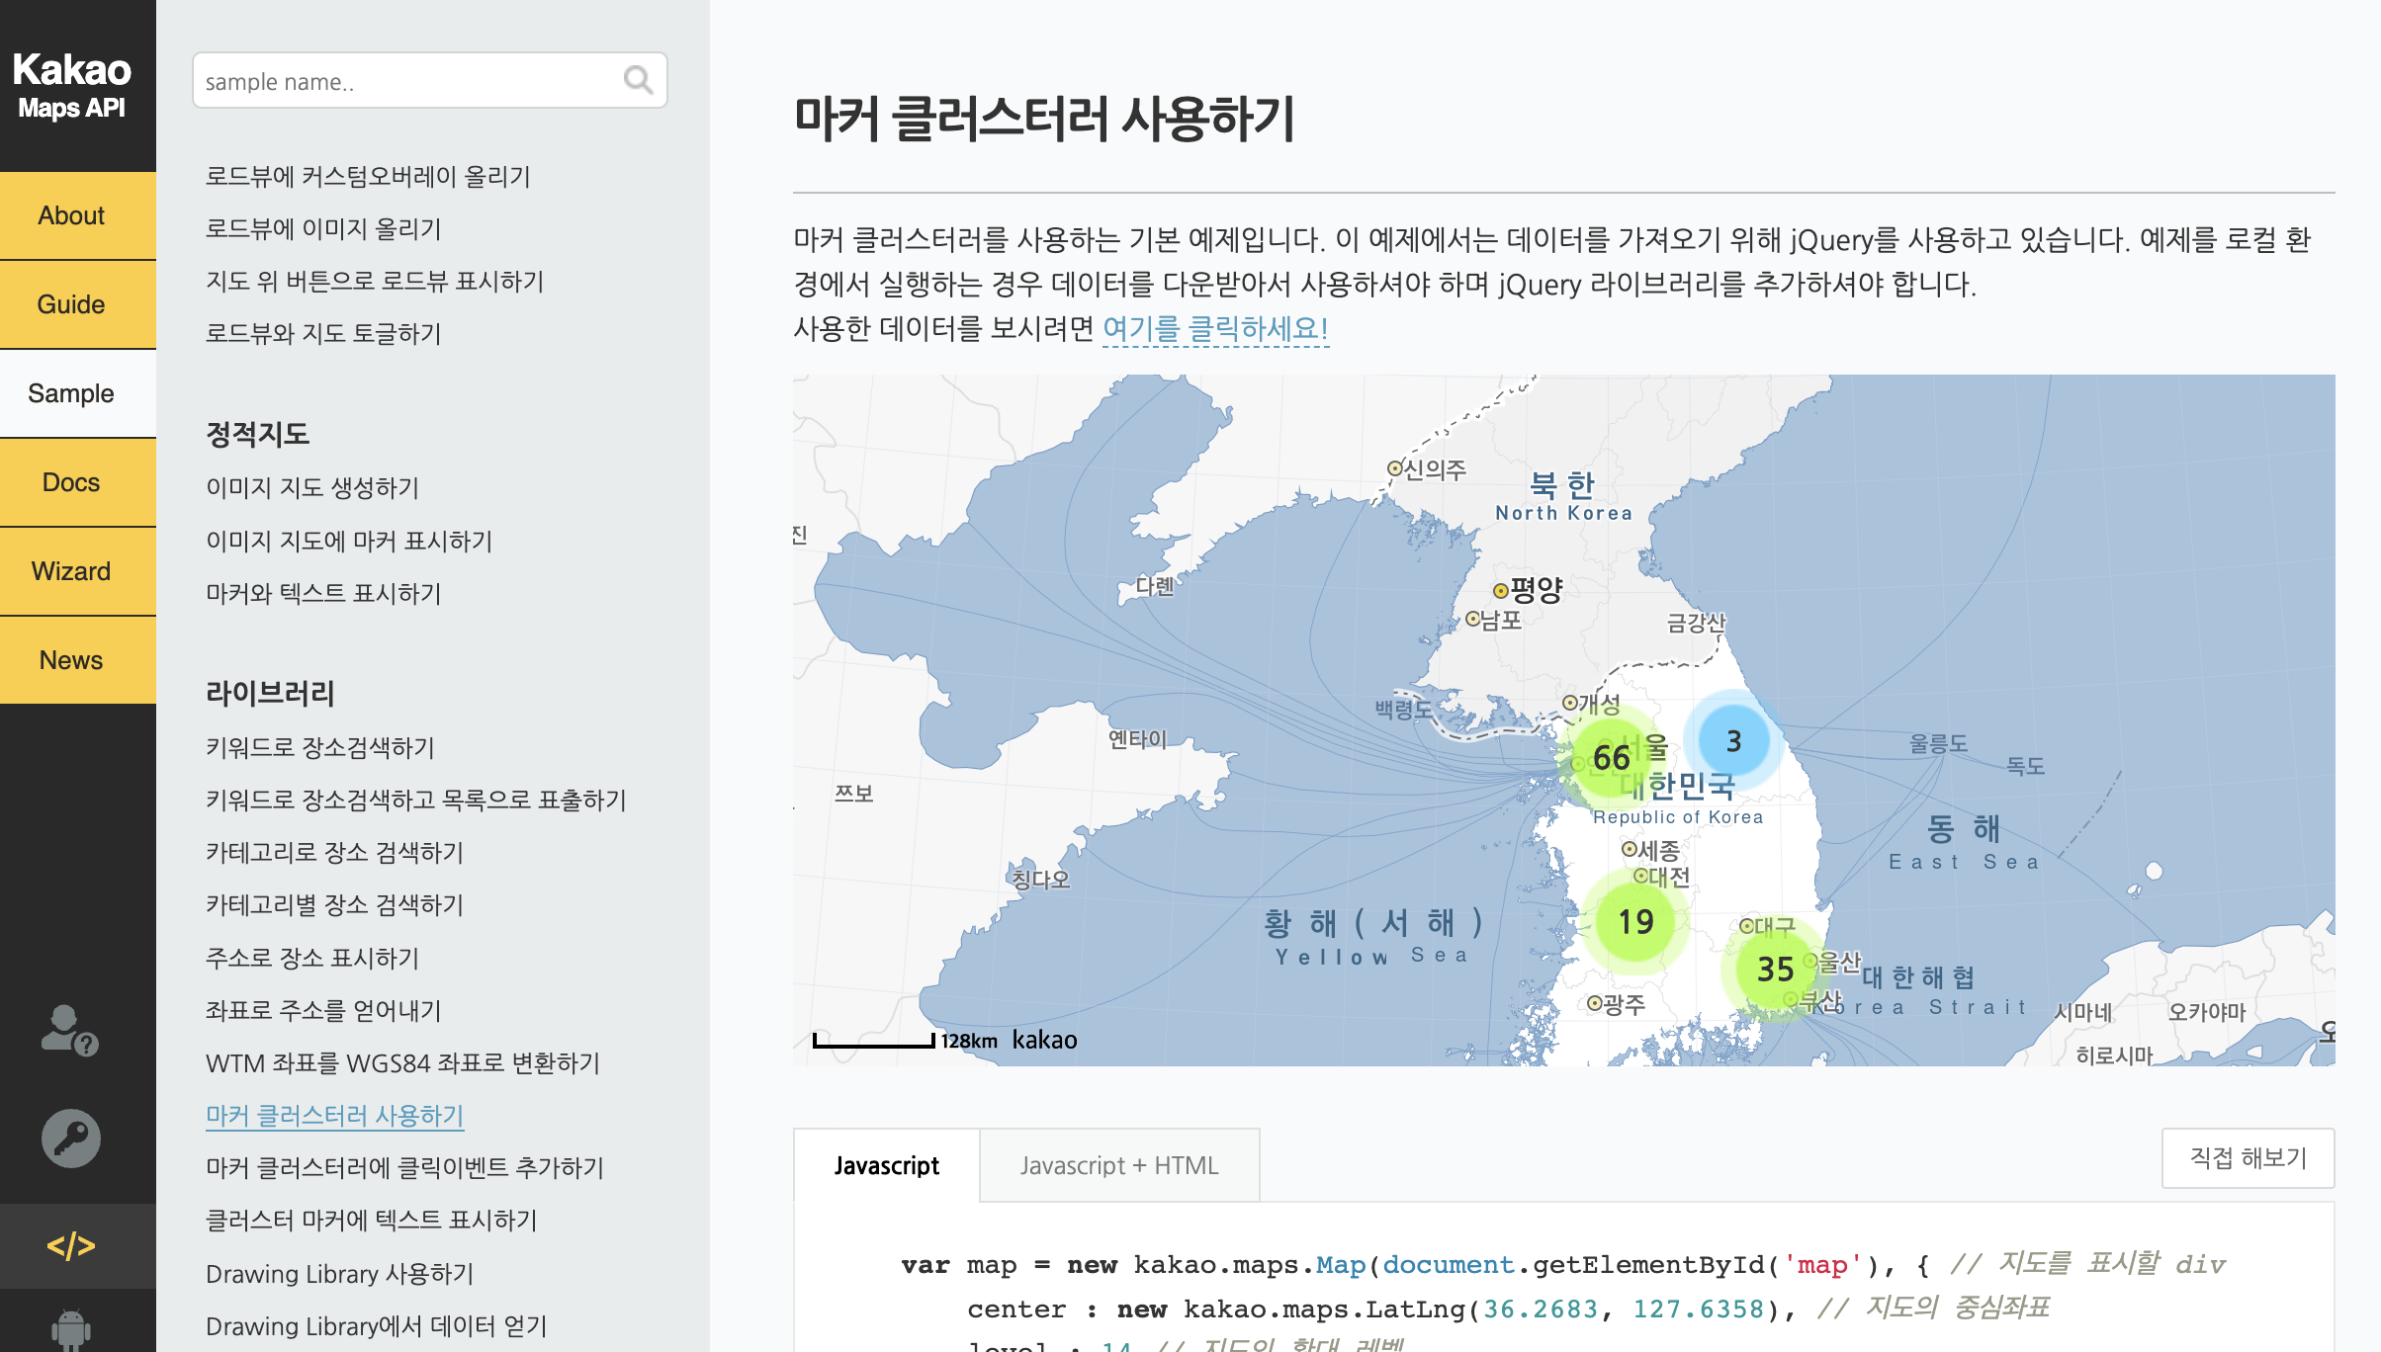Click the search magnifier icon

click(638, 80)
